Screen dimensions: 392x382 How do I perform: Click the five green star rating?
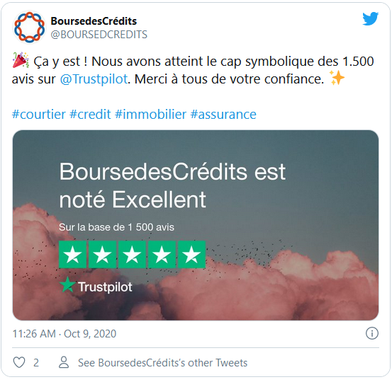pos(132,254)
